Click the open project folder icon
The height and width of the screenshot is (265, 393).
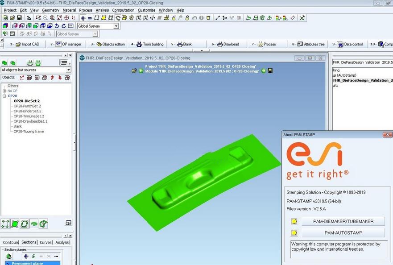coord(12,18)
